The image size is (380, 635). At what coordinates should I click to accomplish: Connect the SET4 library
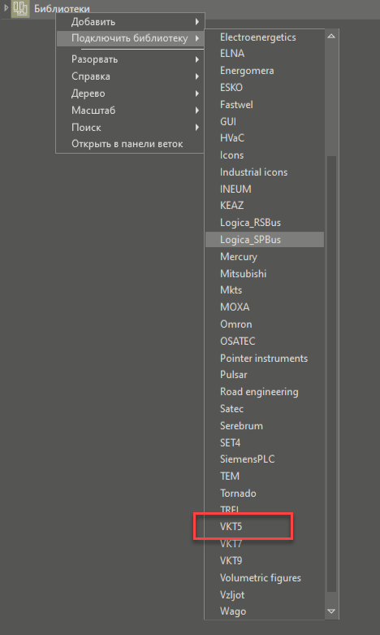pos(265,443)
